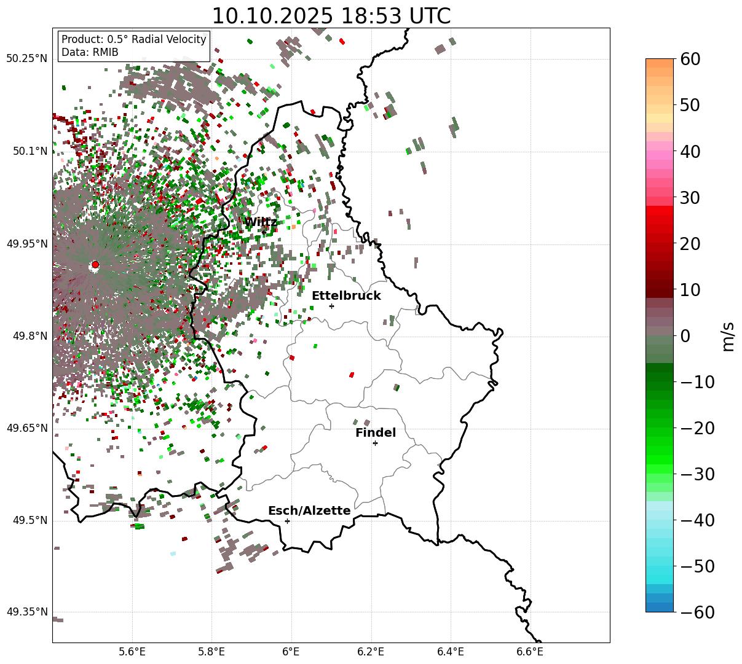Click the 6.2°E longitude tick label
The height and width of the screenshot is (664, 742).
coord(371,652)
